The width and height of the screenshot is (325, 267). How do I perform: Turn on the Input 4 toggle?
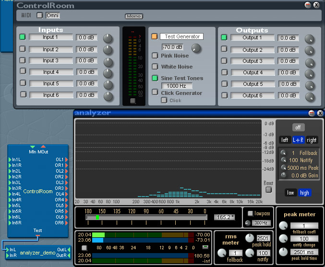[22, 72]
